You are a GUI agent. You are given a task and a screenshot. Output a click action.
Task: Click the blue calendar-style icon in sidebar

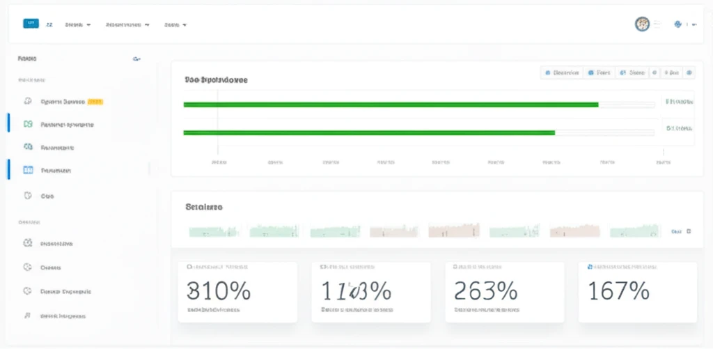click(29, 170)
